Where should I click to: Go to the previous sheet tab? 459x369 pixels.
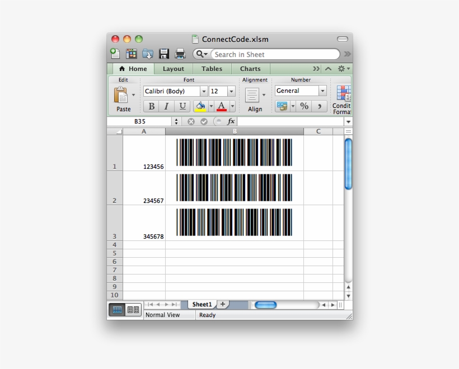(x=158, y=305)
